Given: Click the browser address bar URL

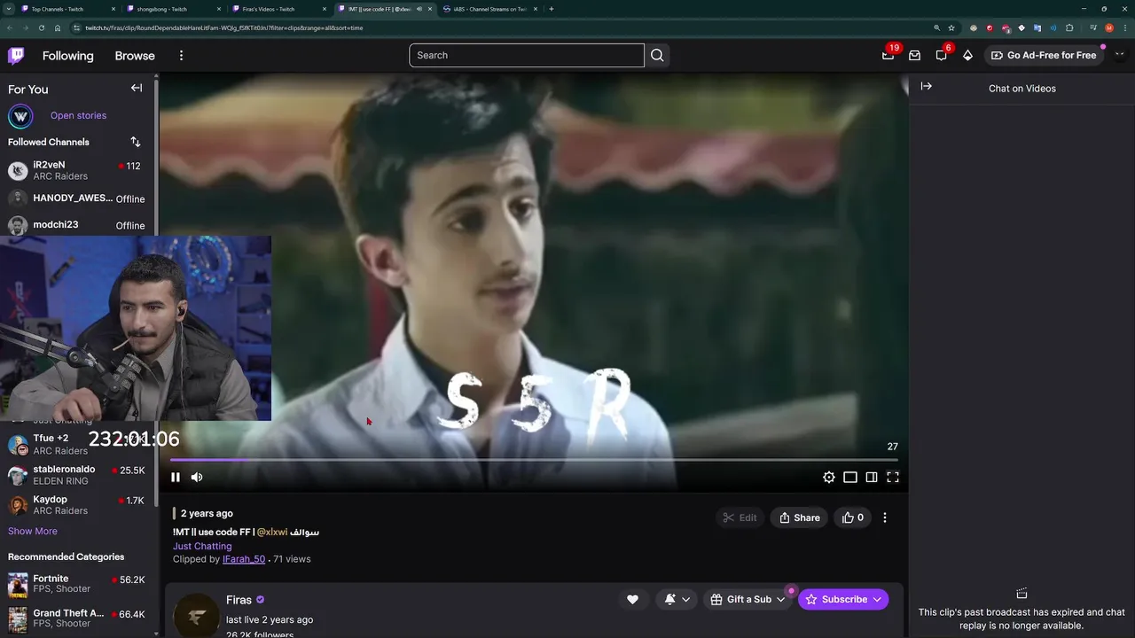Looking at the screenshot, I should [x=223, y=27].
